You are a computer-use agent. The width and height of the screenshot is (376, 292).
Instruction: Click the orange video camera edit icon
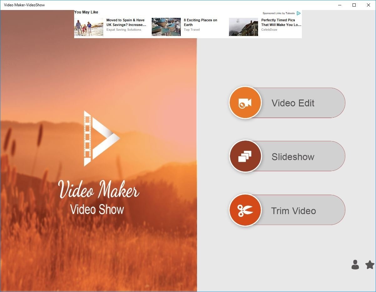click(245, 103)
